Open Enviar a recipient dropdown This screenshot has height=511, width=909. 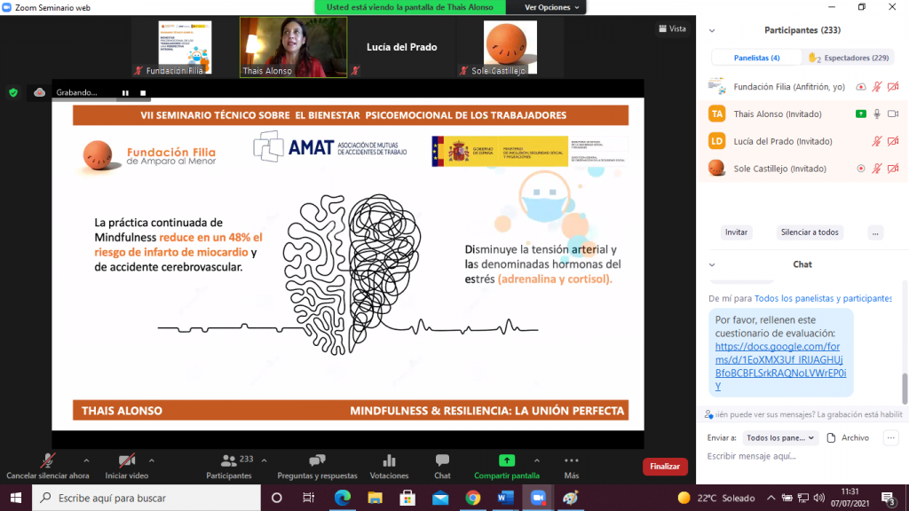coord(780,438)
